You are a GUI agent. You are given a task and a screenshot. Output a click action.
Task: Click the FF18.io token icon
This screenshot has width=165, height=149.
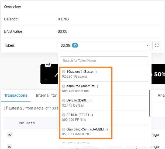tap(64, 115)
